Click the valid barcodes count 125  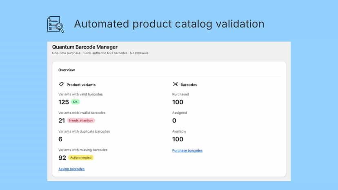[x=64, y=102]
